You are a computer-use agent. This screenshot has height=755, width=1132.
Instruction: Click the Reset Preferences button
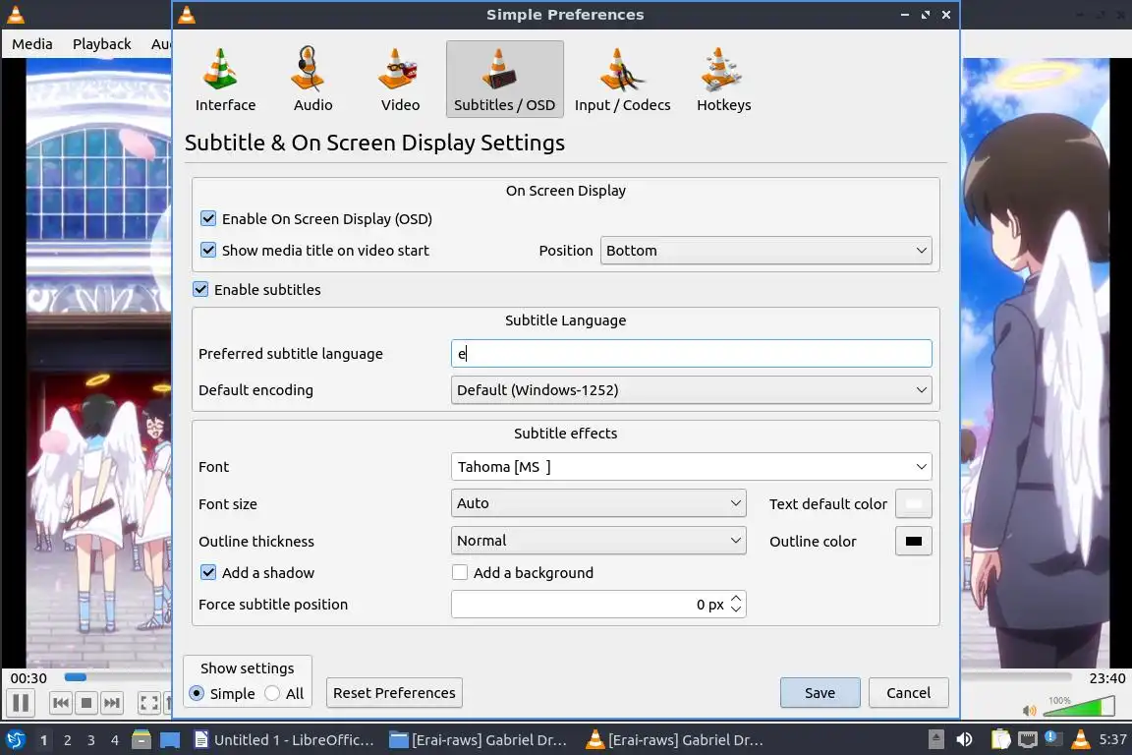(394, 693)
